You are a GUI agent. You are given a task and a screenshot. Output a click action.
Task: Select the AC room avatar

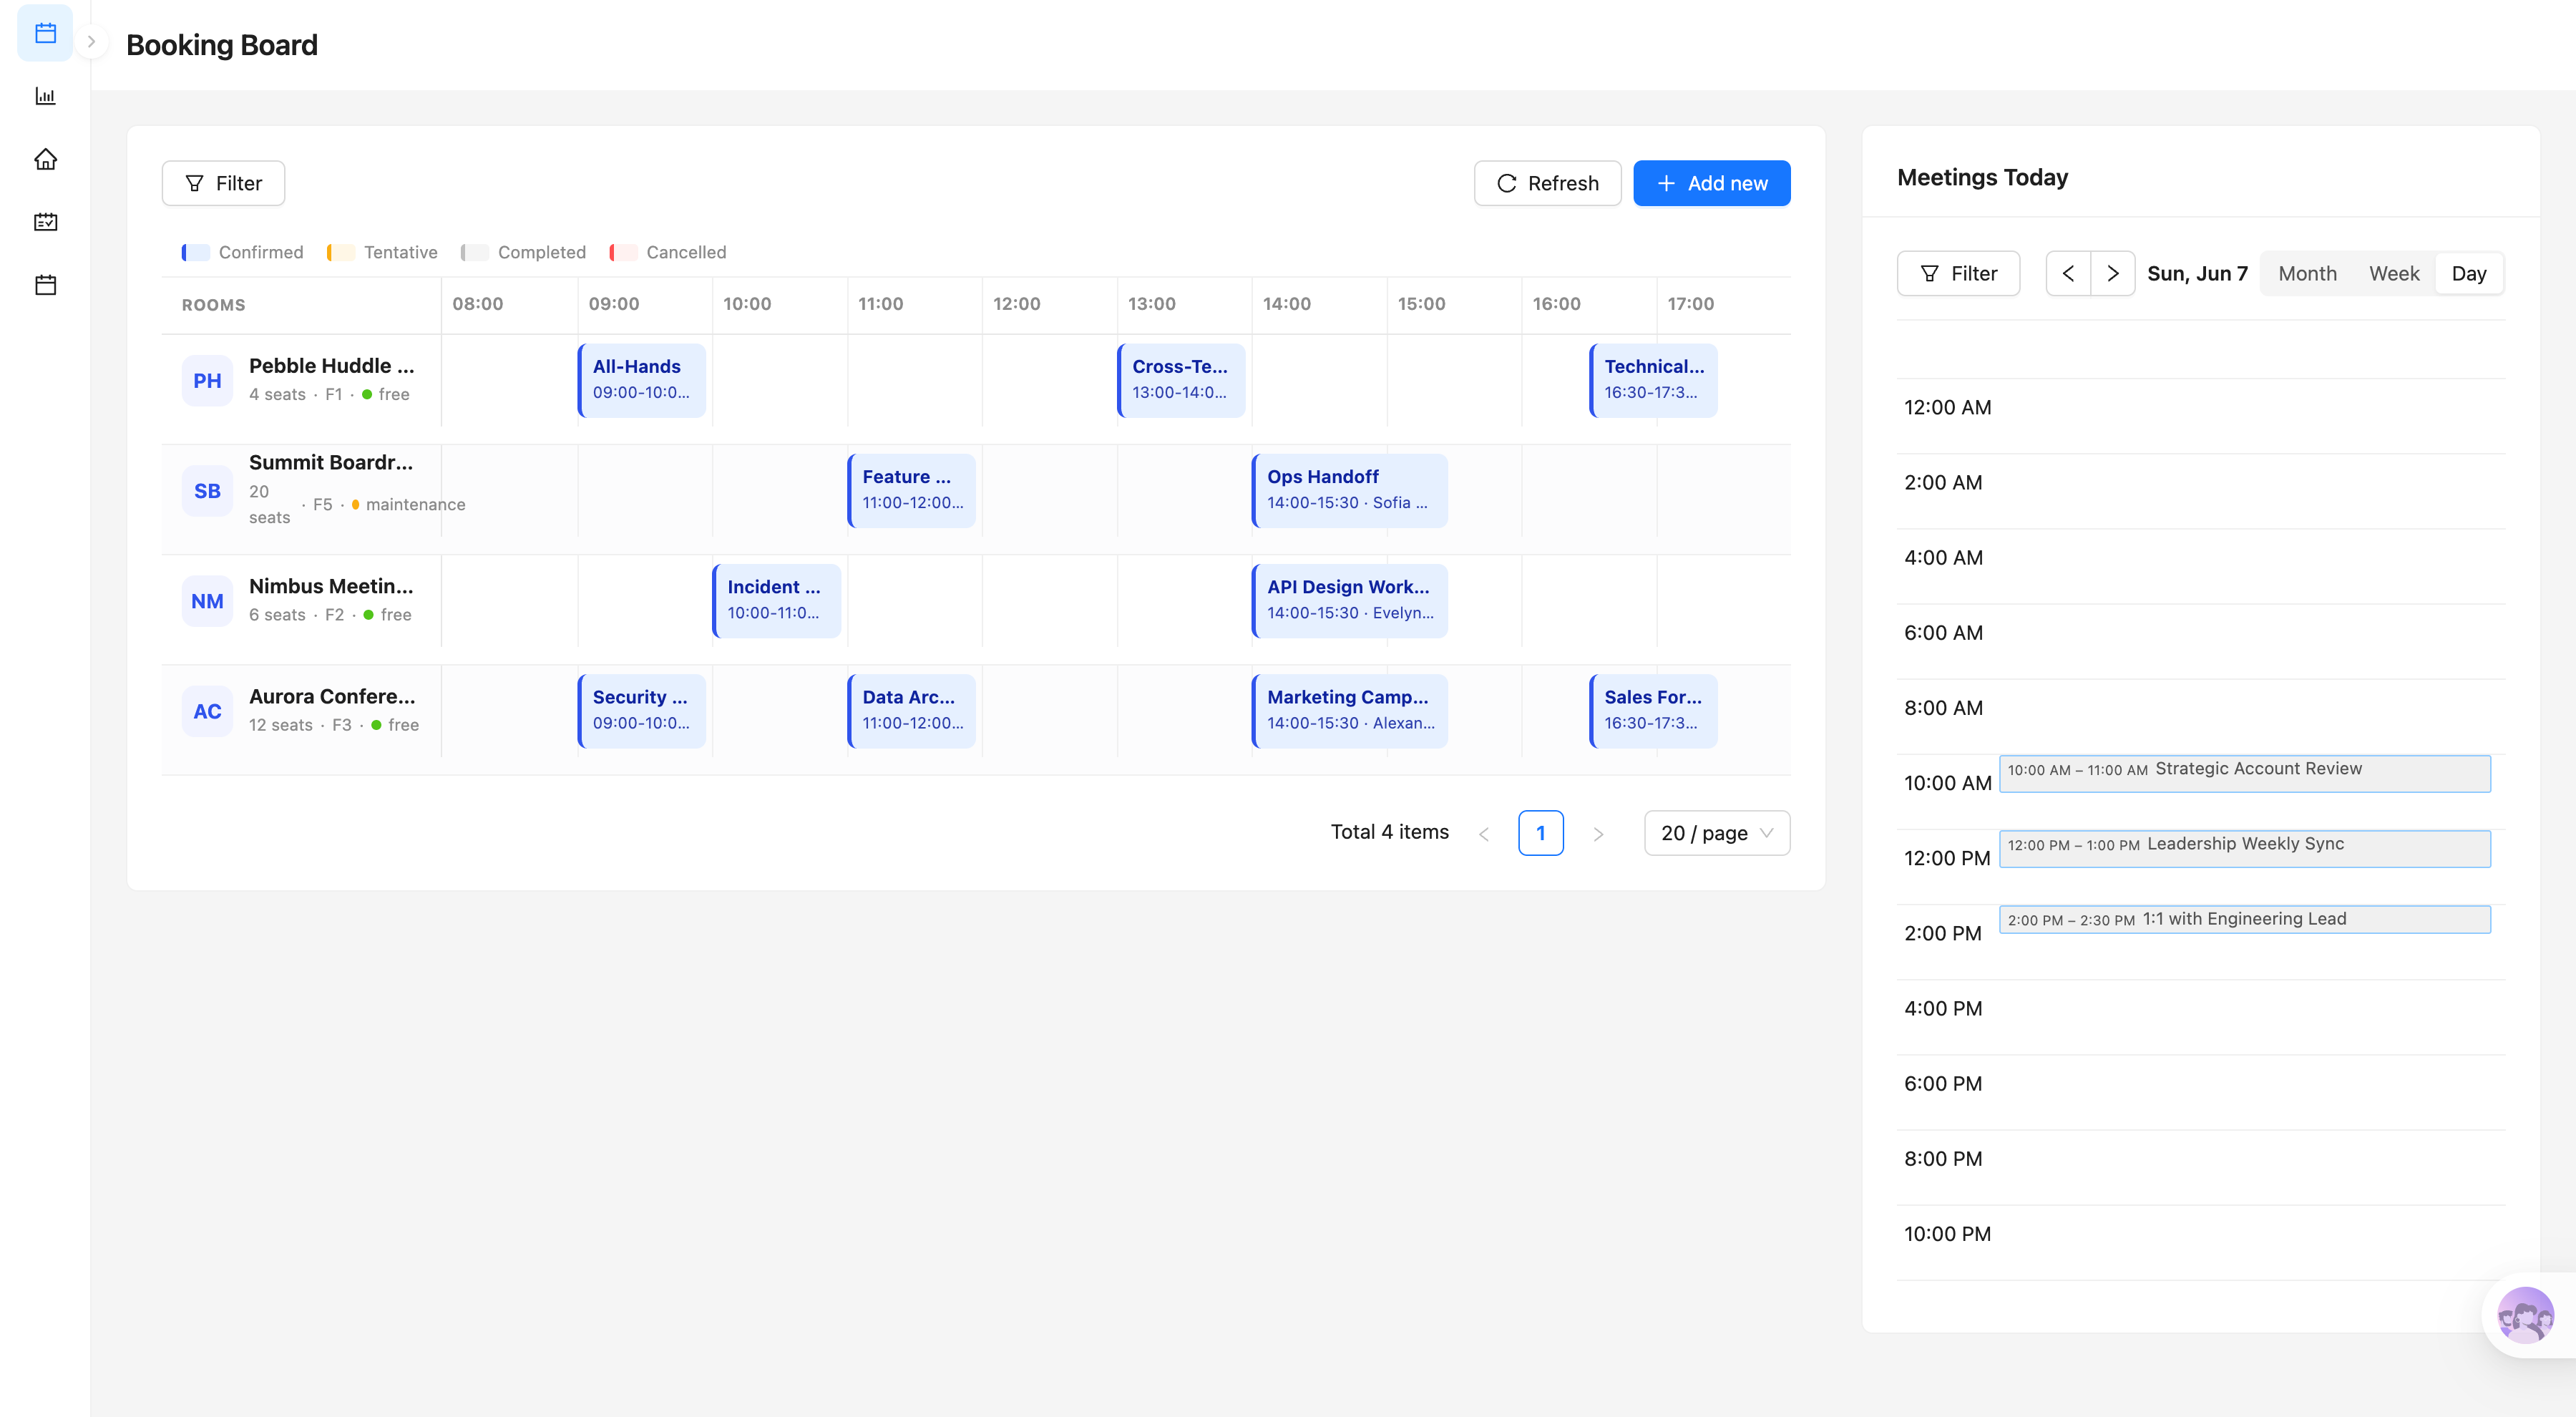pos(207,711)
